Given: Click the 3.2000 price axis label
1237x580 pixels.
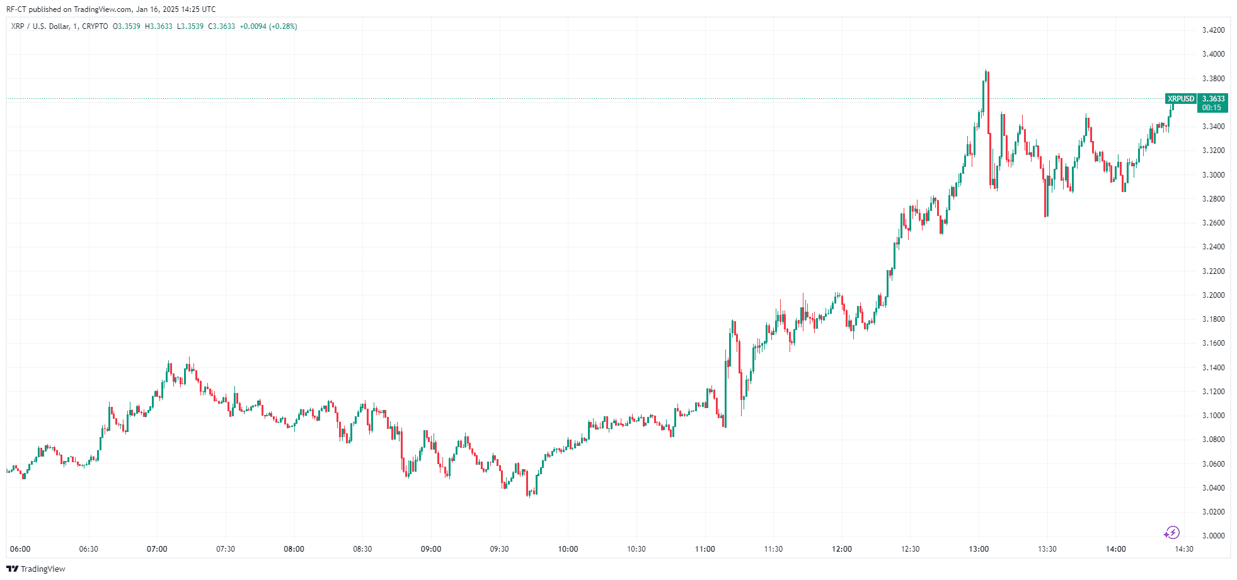Looking at the screenshot, I should (1213, 295).
